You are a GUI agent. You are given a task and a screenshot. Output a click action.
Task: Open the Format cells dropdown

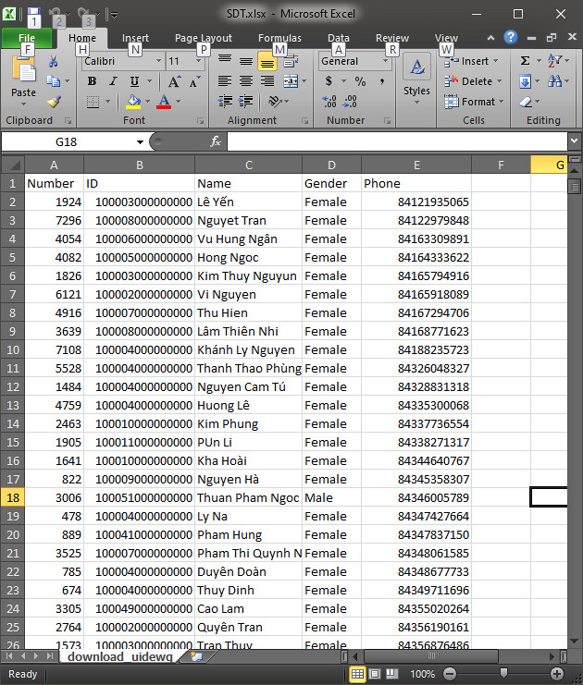click(x=501, y=102)
